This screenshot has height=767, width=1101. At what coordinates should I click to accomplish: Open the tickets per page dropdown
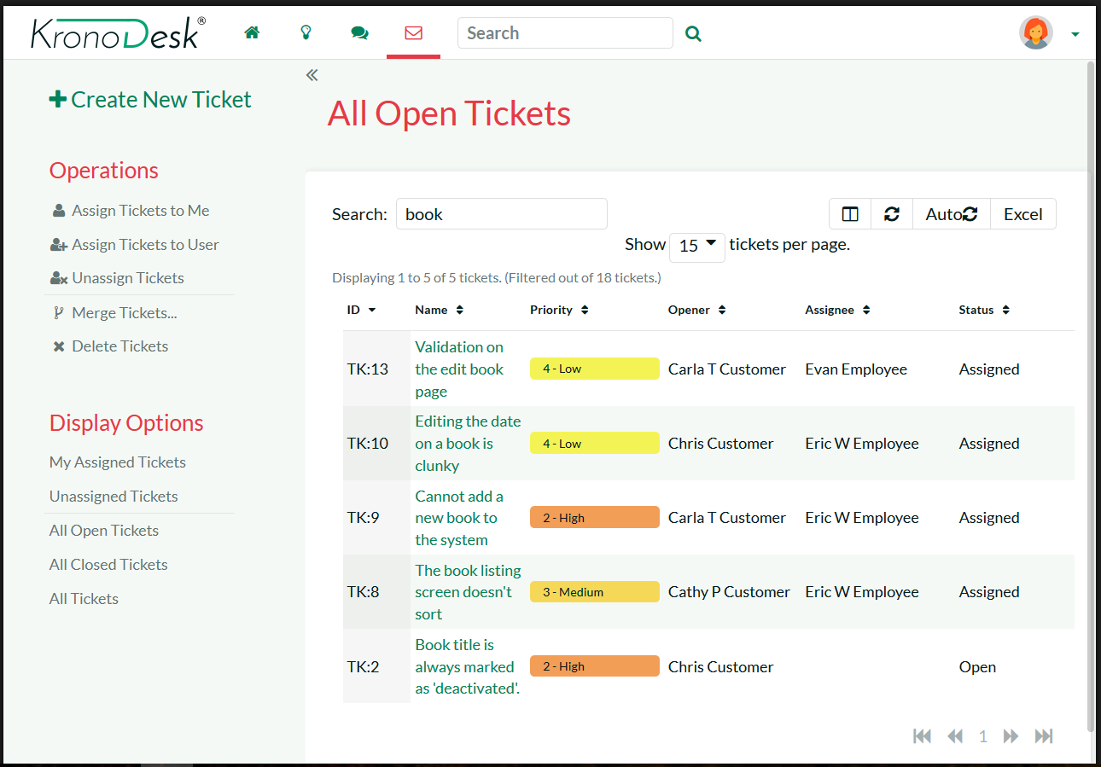coord(696,246)
